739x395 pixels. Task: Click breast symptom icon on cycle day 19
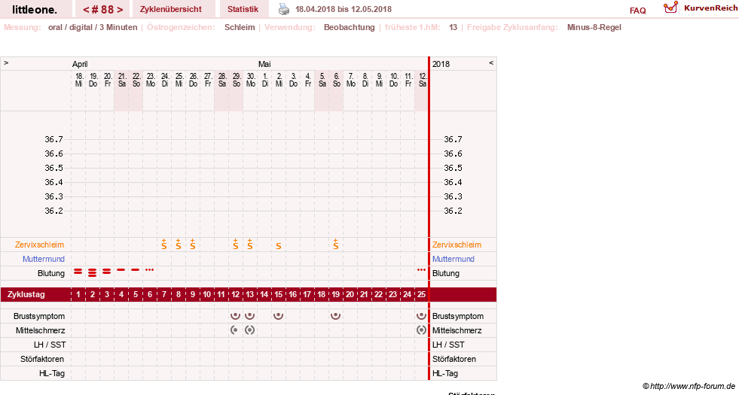(335, 315)
